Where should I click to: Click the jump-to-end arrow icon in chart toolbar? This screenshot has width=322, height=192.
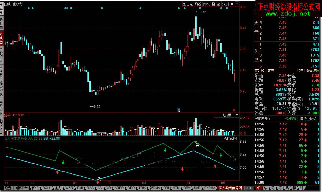tap(232, 4)
